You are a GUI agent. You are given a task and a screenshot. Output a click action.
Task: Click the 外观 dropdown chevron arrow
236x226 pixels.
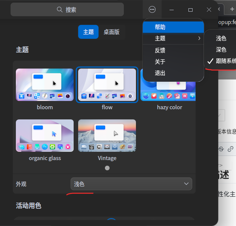pos(186,184)
